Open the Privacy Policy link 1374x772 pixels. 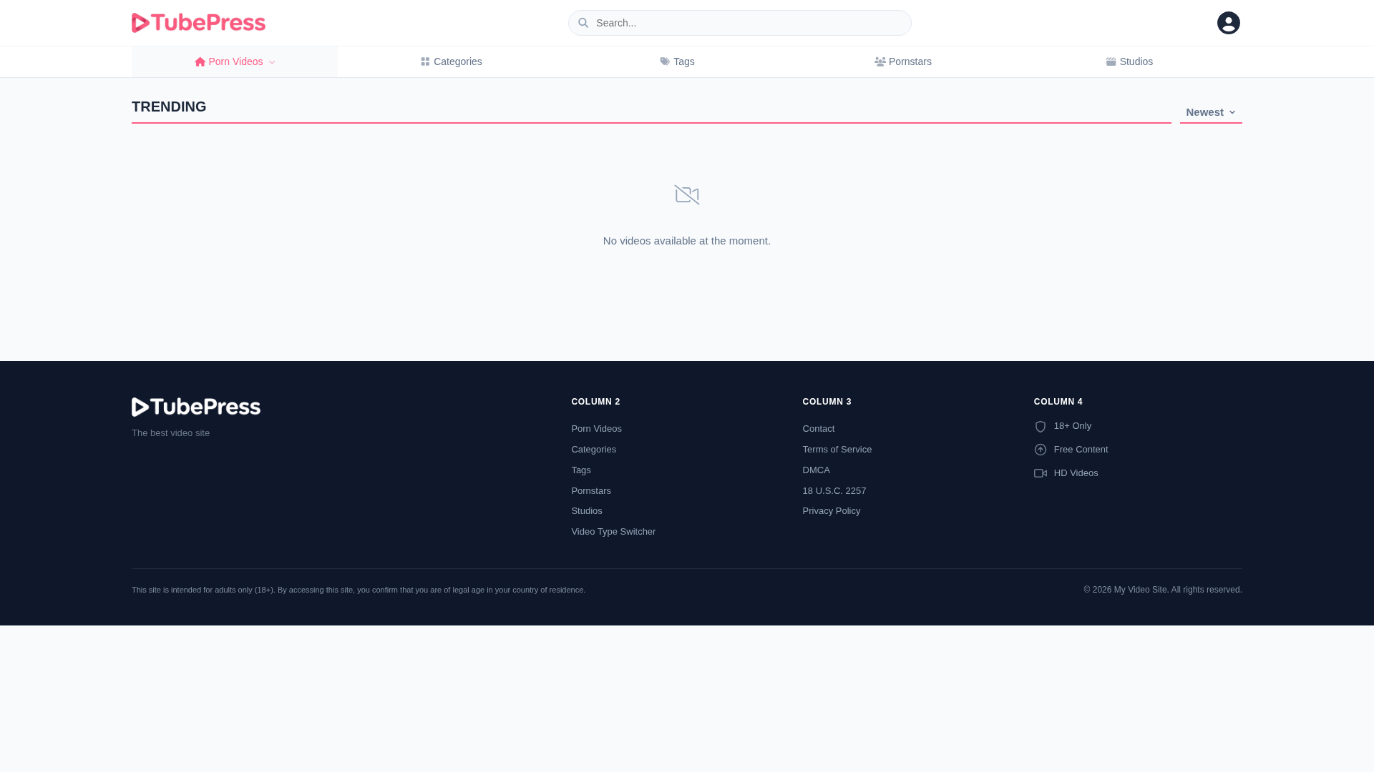(x=831, y=510)
